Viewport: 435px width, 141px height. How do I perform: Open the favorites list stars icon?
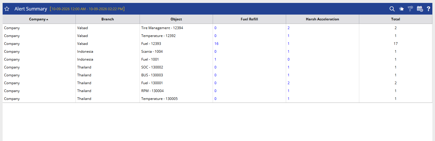pos(401,9)
